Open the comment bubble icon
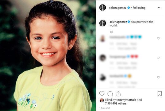 (110, 94)
